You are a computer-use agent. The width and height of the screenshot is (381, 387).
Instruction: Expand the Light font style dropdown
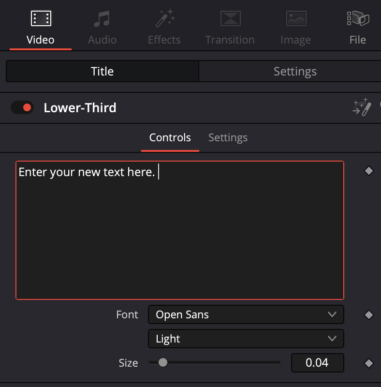(246, 339)
